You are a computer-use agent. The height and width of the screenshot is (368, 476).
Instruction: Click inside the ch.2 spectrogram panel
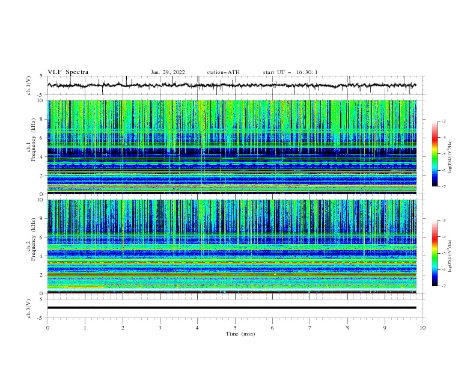(231, 247)
